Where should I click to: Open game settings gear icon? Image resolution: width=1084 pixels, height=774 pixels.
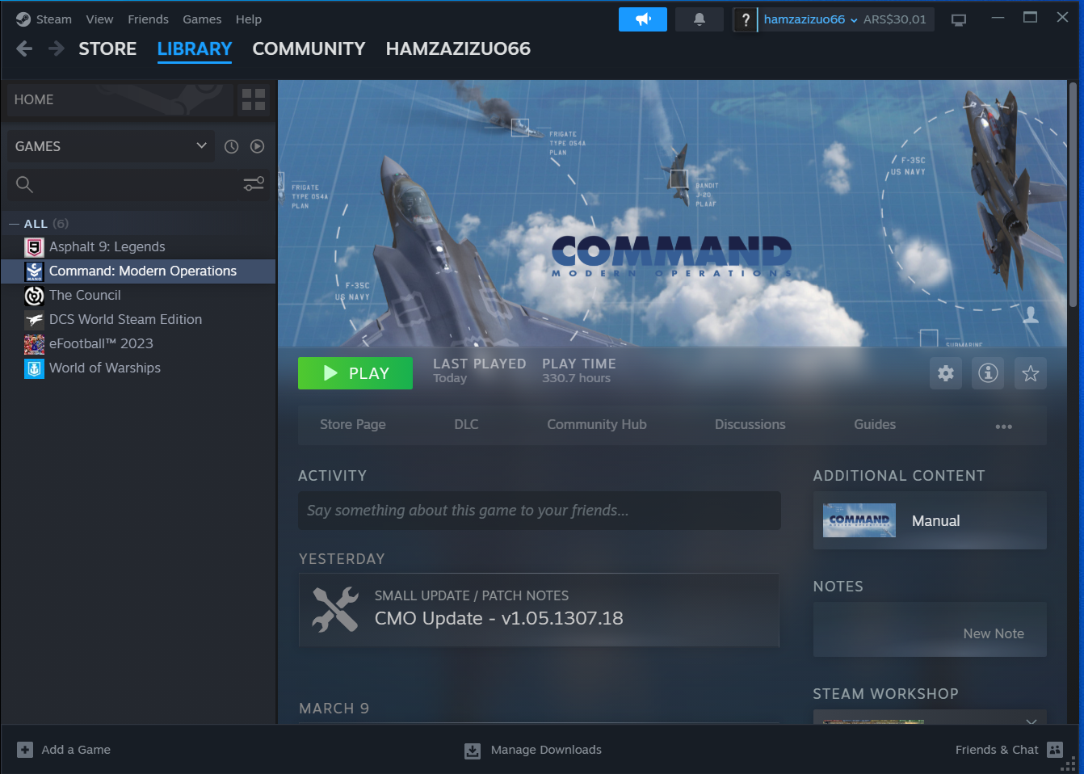pos(946,373)
